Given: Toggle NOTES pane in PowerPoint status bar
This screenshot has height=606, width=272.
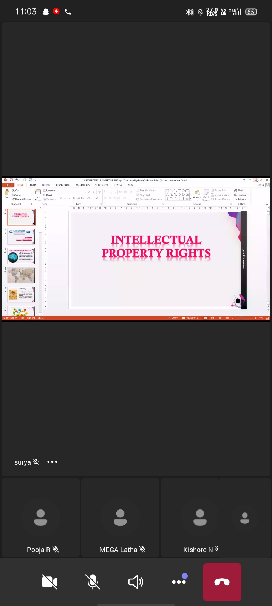Looking at the screenshot, I should [x=173, y=318].
